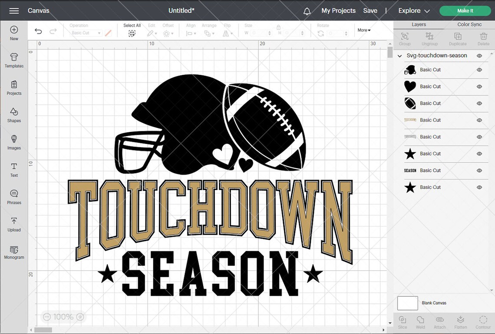495x334 pixels.
Task: Open the Upload panel
Action: (x=14, y=224)
